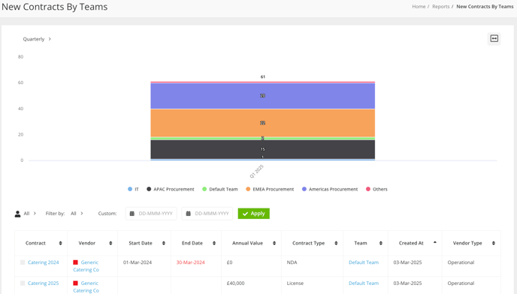Open Reports in breadcrumb
517x294 pixels.
pos(440,7)
